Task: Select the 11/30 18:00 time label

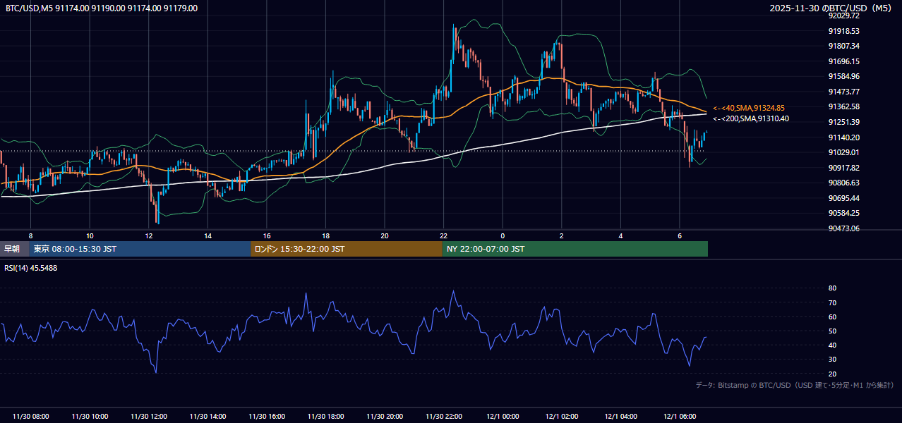Action: 325,417
